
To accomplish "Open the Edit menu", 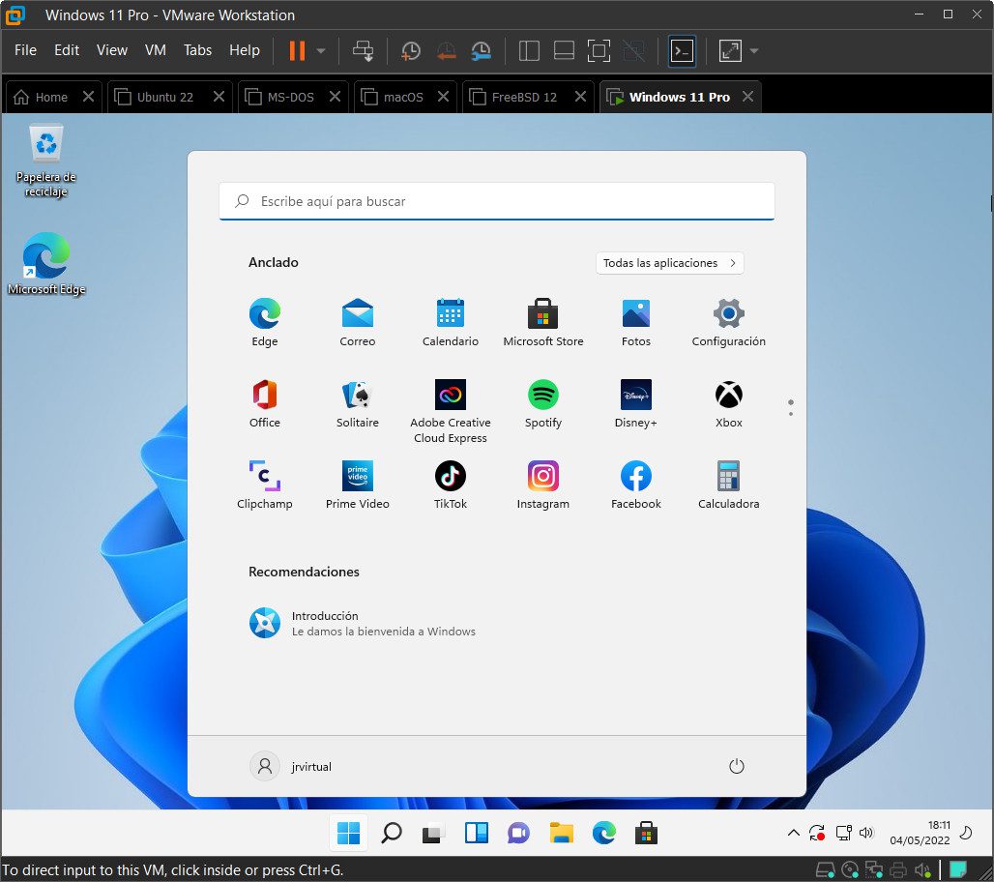I will 67,50.
